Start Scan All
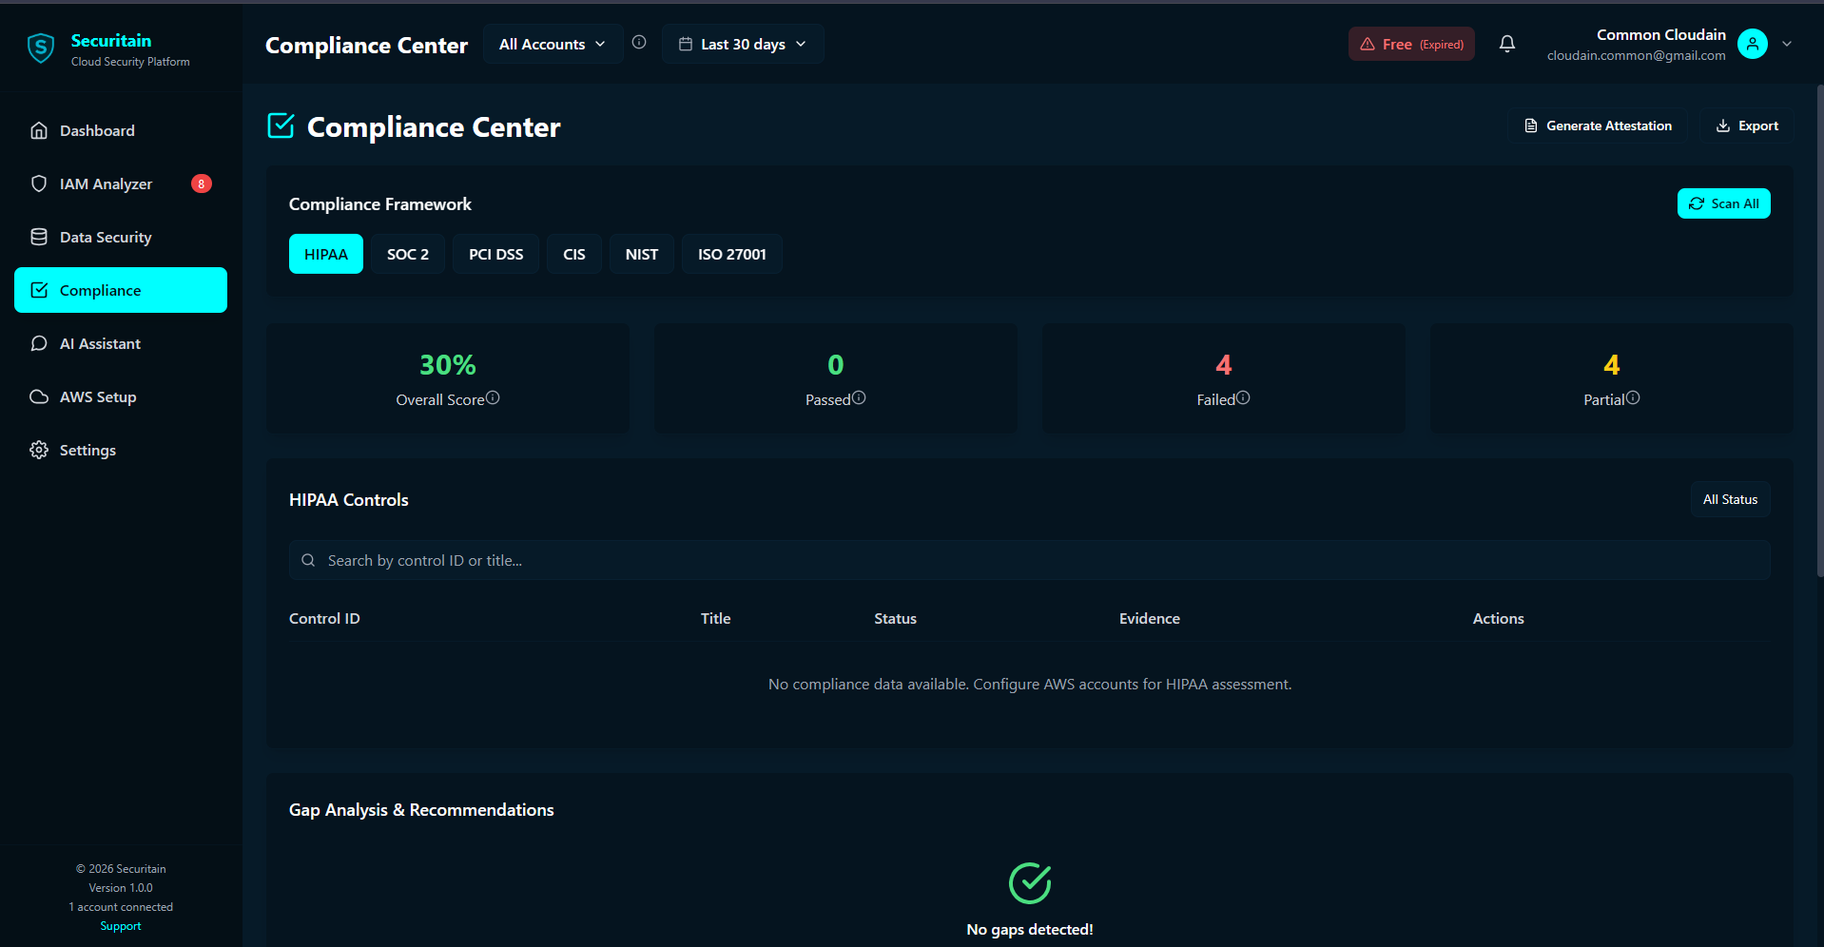 tap(1723, 203)
